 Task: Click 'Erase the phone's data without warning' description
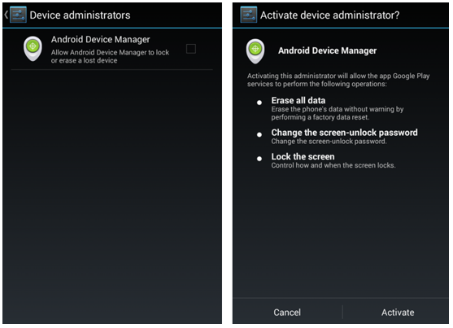[338, 113]
